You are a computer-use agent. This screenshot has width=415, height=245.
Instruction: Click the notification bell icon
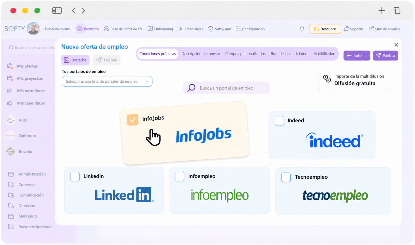coord(302,29)
